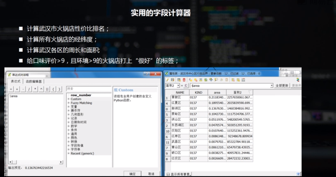Sort by the KIND column header
Viewport: 336px width, 177px height.
pyautogui.click(x=199, y=93)
